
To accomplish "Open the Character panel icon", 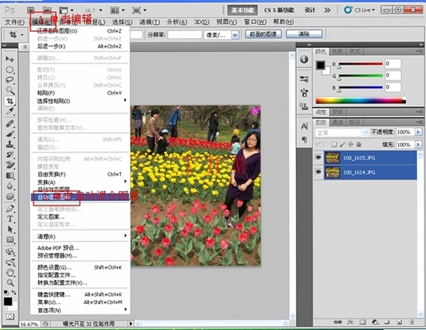I will tap(304, 126).
